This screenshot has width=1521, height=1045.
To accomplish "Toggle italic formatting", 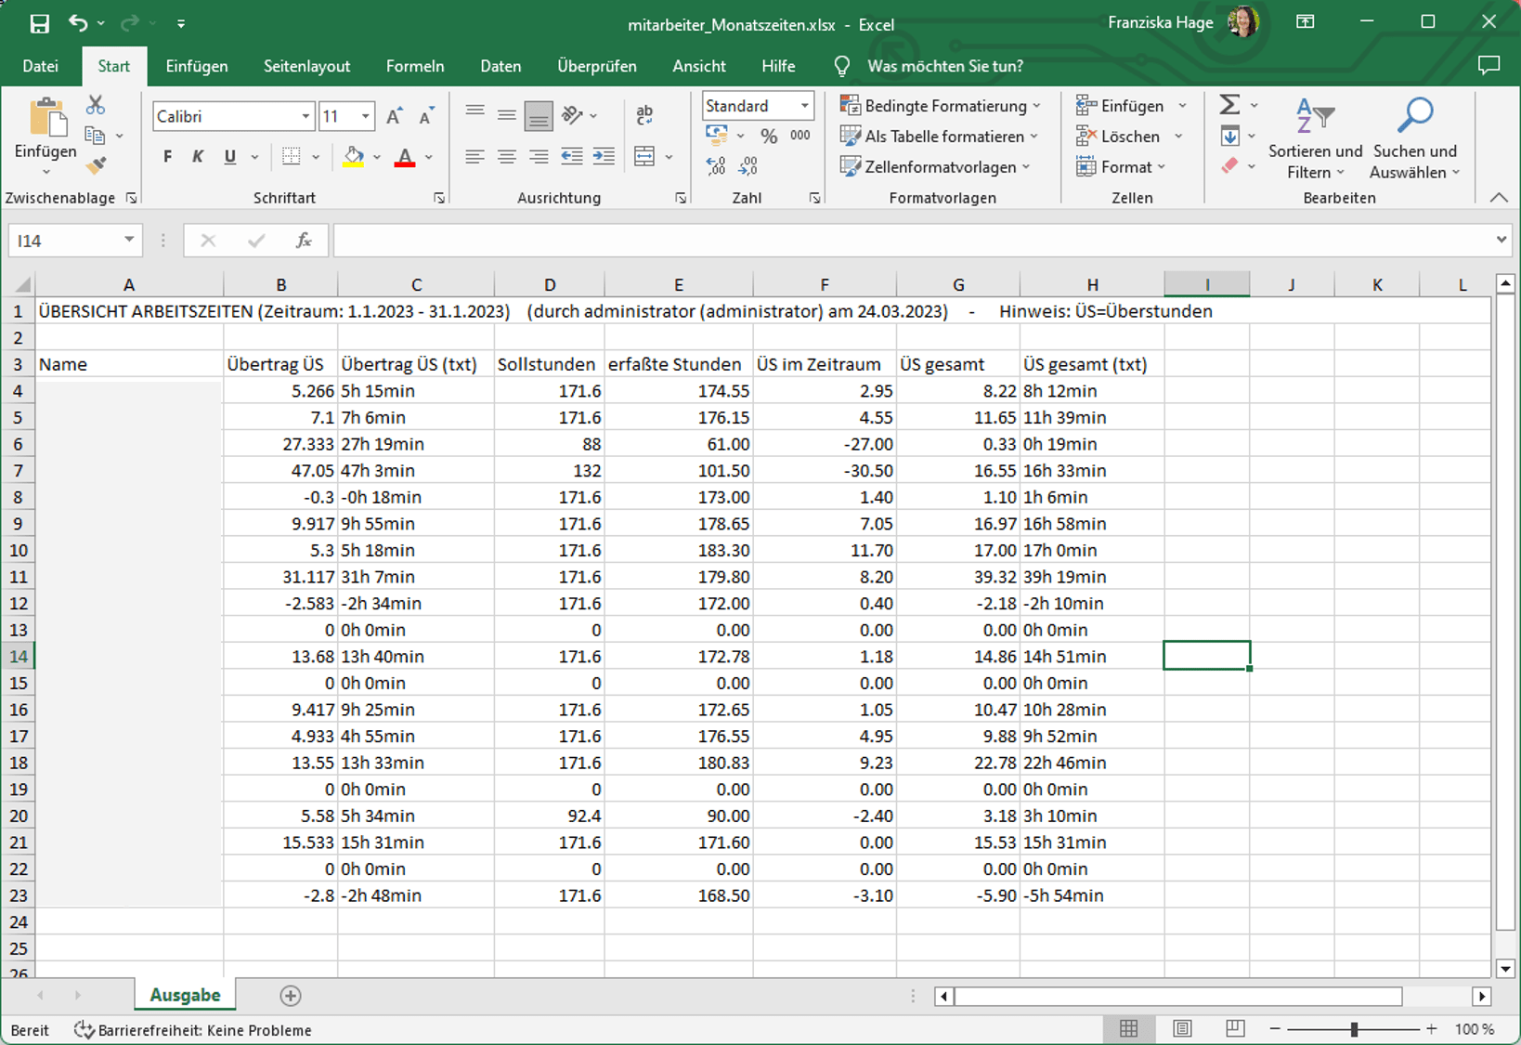I will [x=198, y=157].
